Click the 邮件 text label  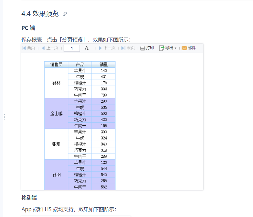coord(192,48)
